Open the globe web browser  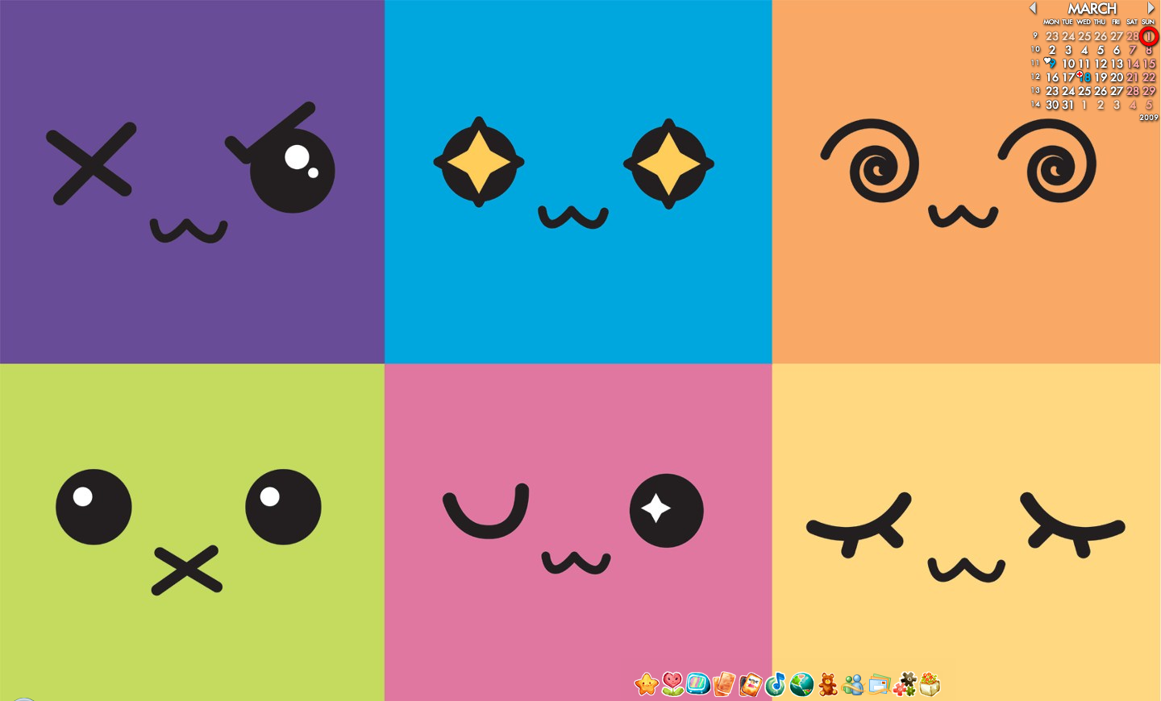pyautogui.click(x=802, y=686)
